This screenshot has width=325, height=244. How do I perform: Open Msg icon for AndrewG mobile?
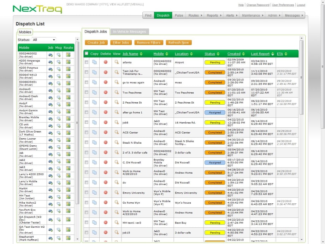pos(59,91)
